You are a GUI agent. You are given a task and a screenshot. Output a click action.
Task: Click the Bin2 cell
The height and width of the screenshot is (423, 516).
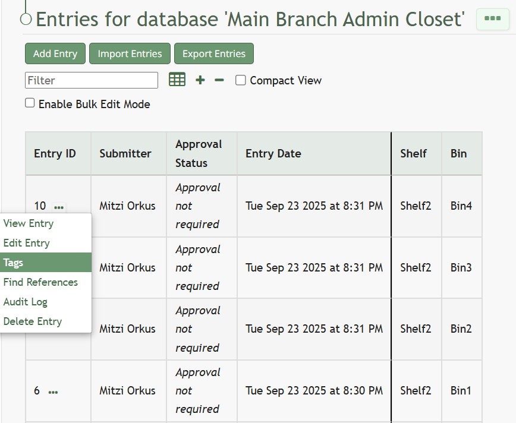[461, 329]
